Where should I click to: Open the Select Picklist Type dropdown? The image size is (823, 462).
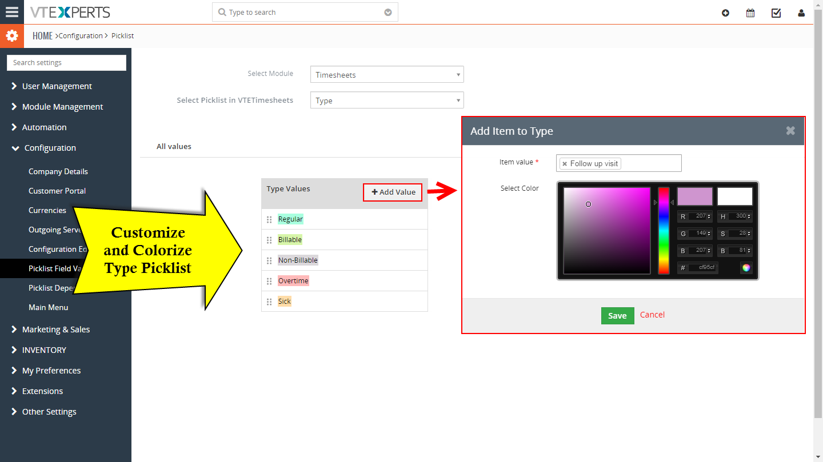tap(387, 101)
